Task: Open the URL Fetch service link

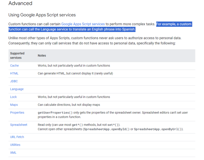Action: pos(17,137)
